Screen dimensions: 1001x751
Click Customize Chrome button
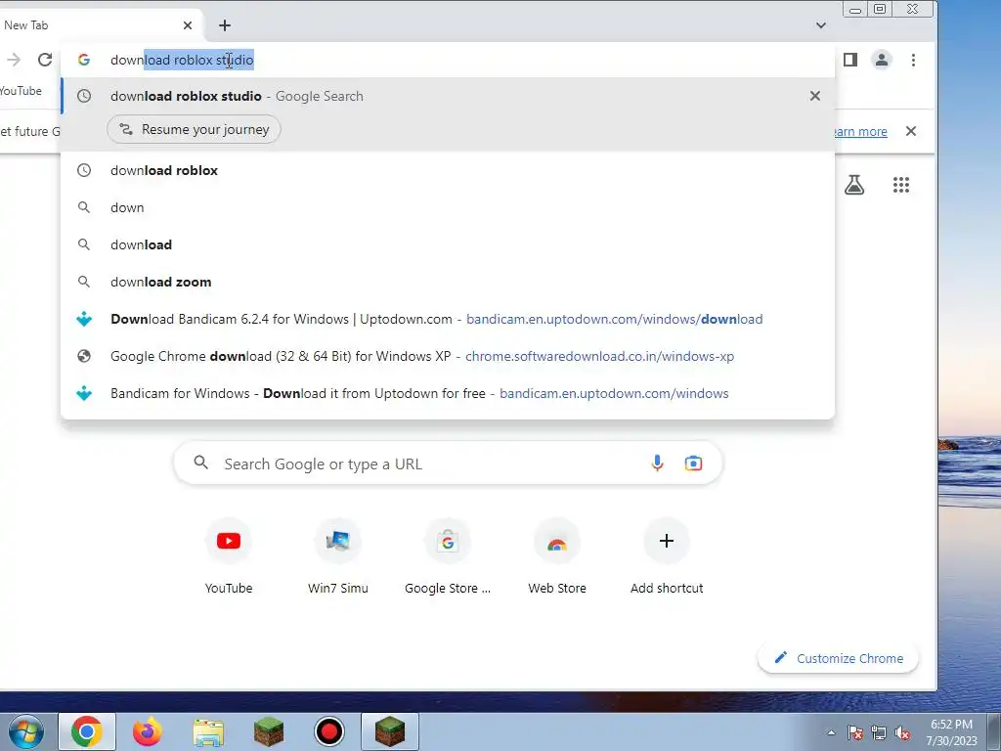click(x=838, y=658)
